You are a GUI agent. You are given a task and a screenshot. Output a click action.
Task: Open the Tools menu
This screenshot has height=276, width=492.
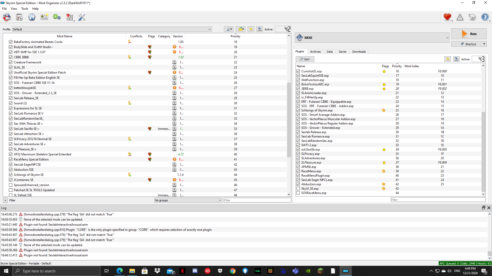[25, 9]
